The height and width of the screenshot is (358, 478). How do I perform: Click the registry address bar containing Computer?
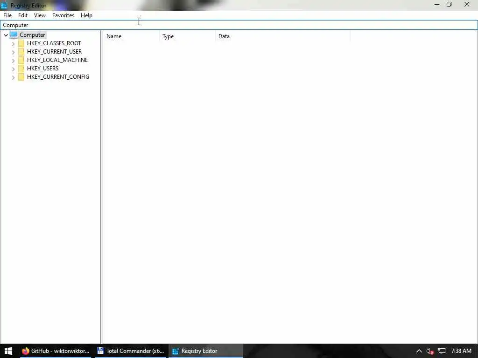tap(239, 25)
